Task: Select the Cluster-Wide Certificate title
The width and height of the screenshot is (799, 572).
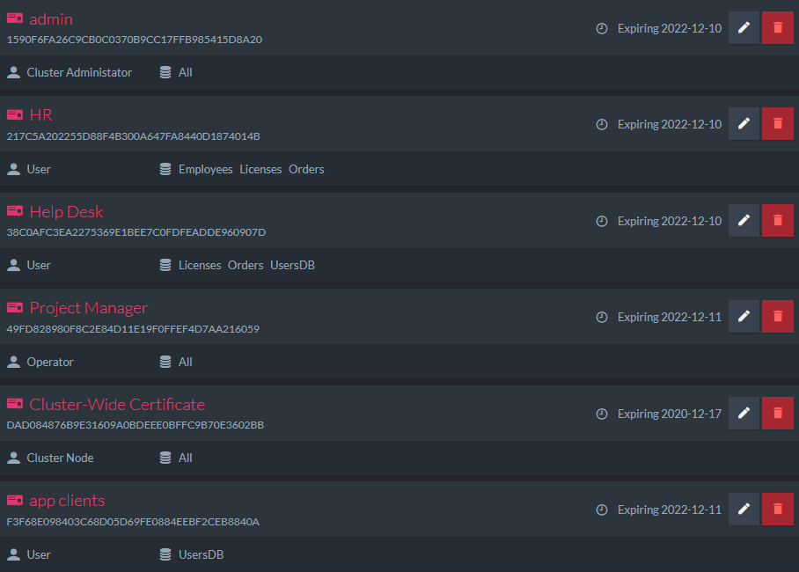Action: (117, 404)
